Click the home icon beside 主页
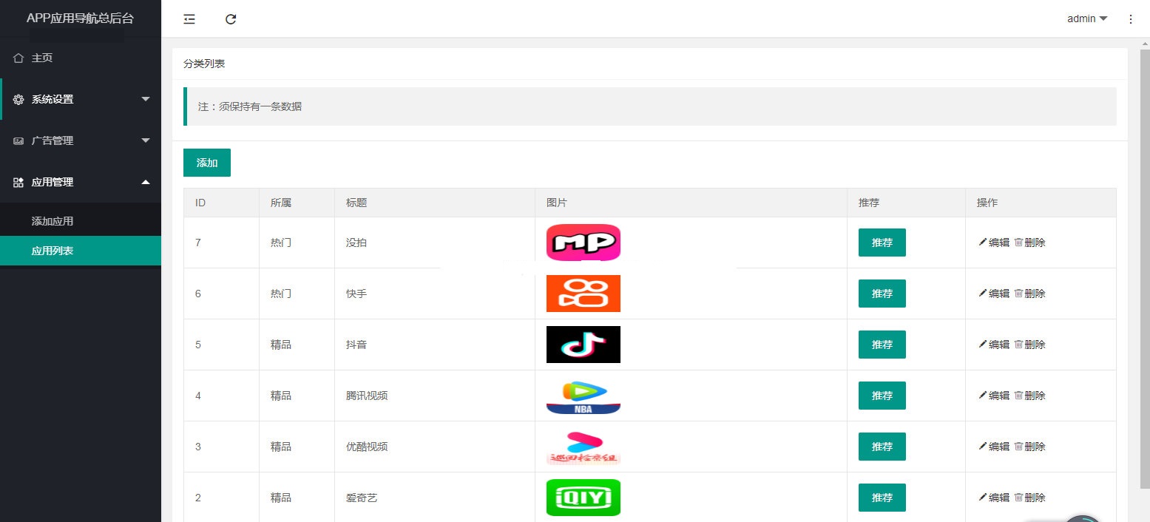The width and height of the screenshot is (1150, 522). [x=18, y=58]
